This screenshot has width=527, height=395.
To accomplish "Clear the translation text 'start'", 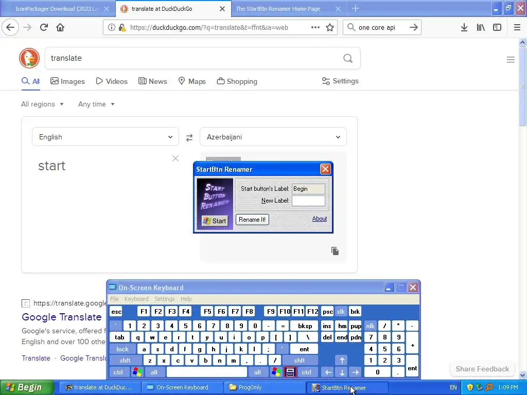I will point(175,158).
